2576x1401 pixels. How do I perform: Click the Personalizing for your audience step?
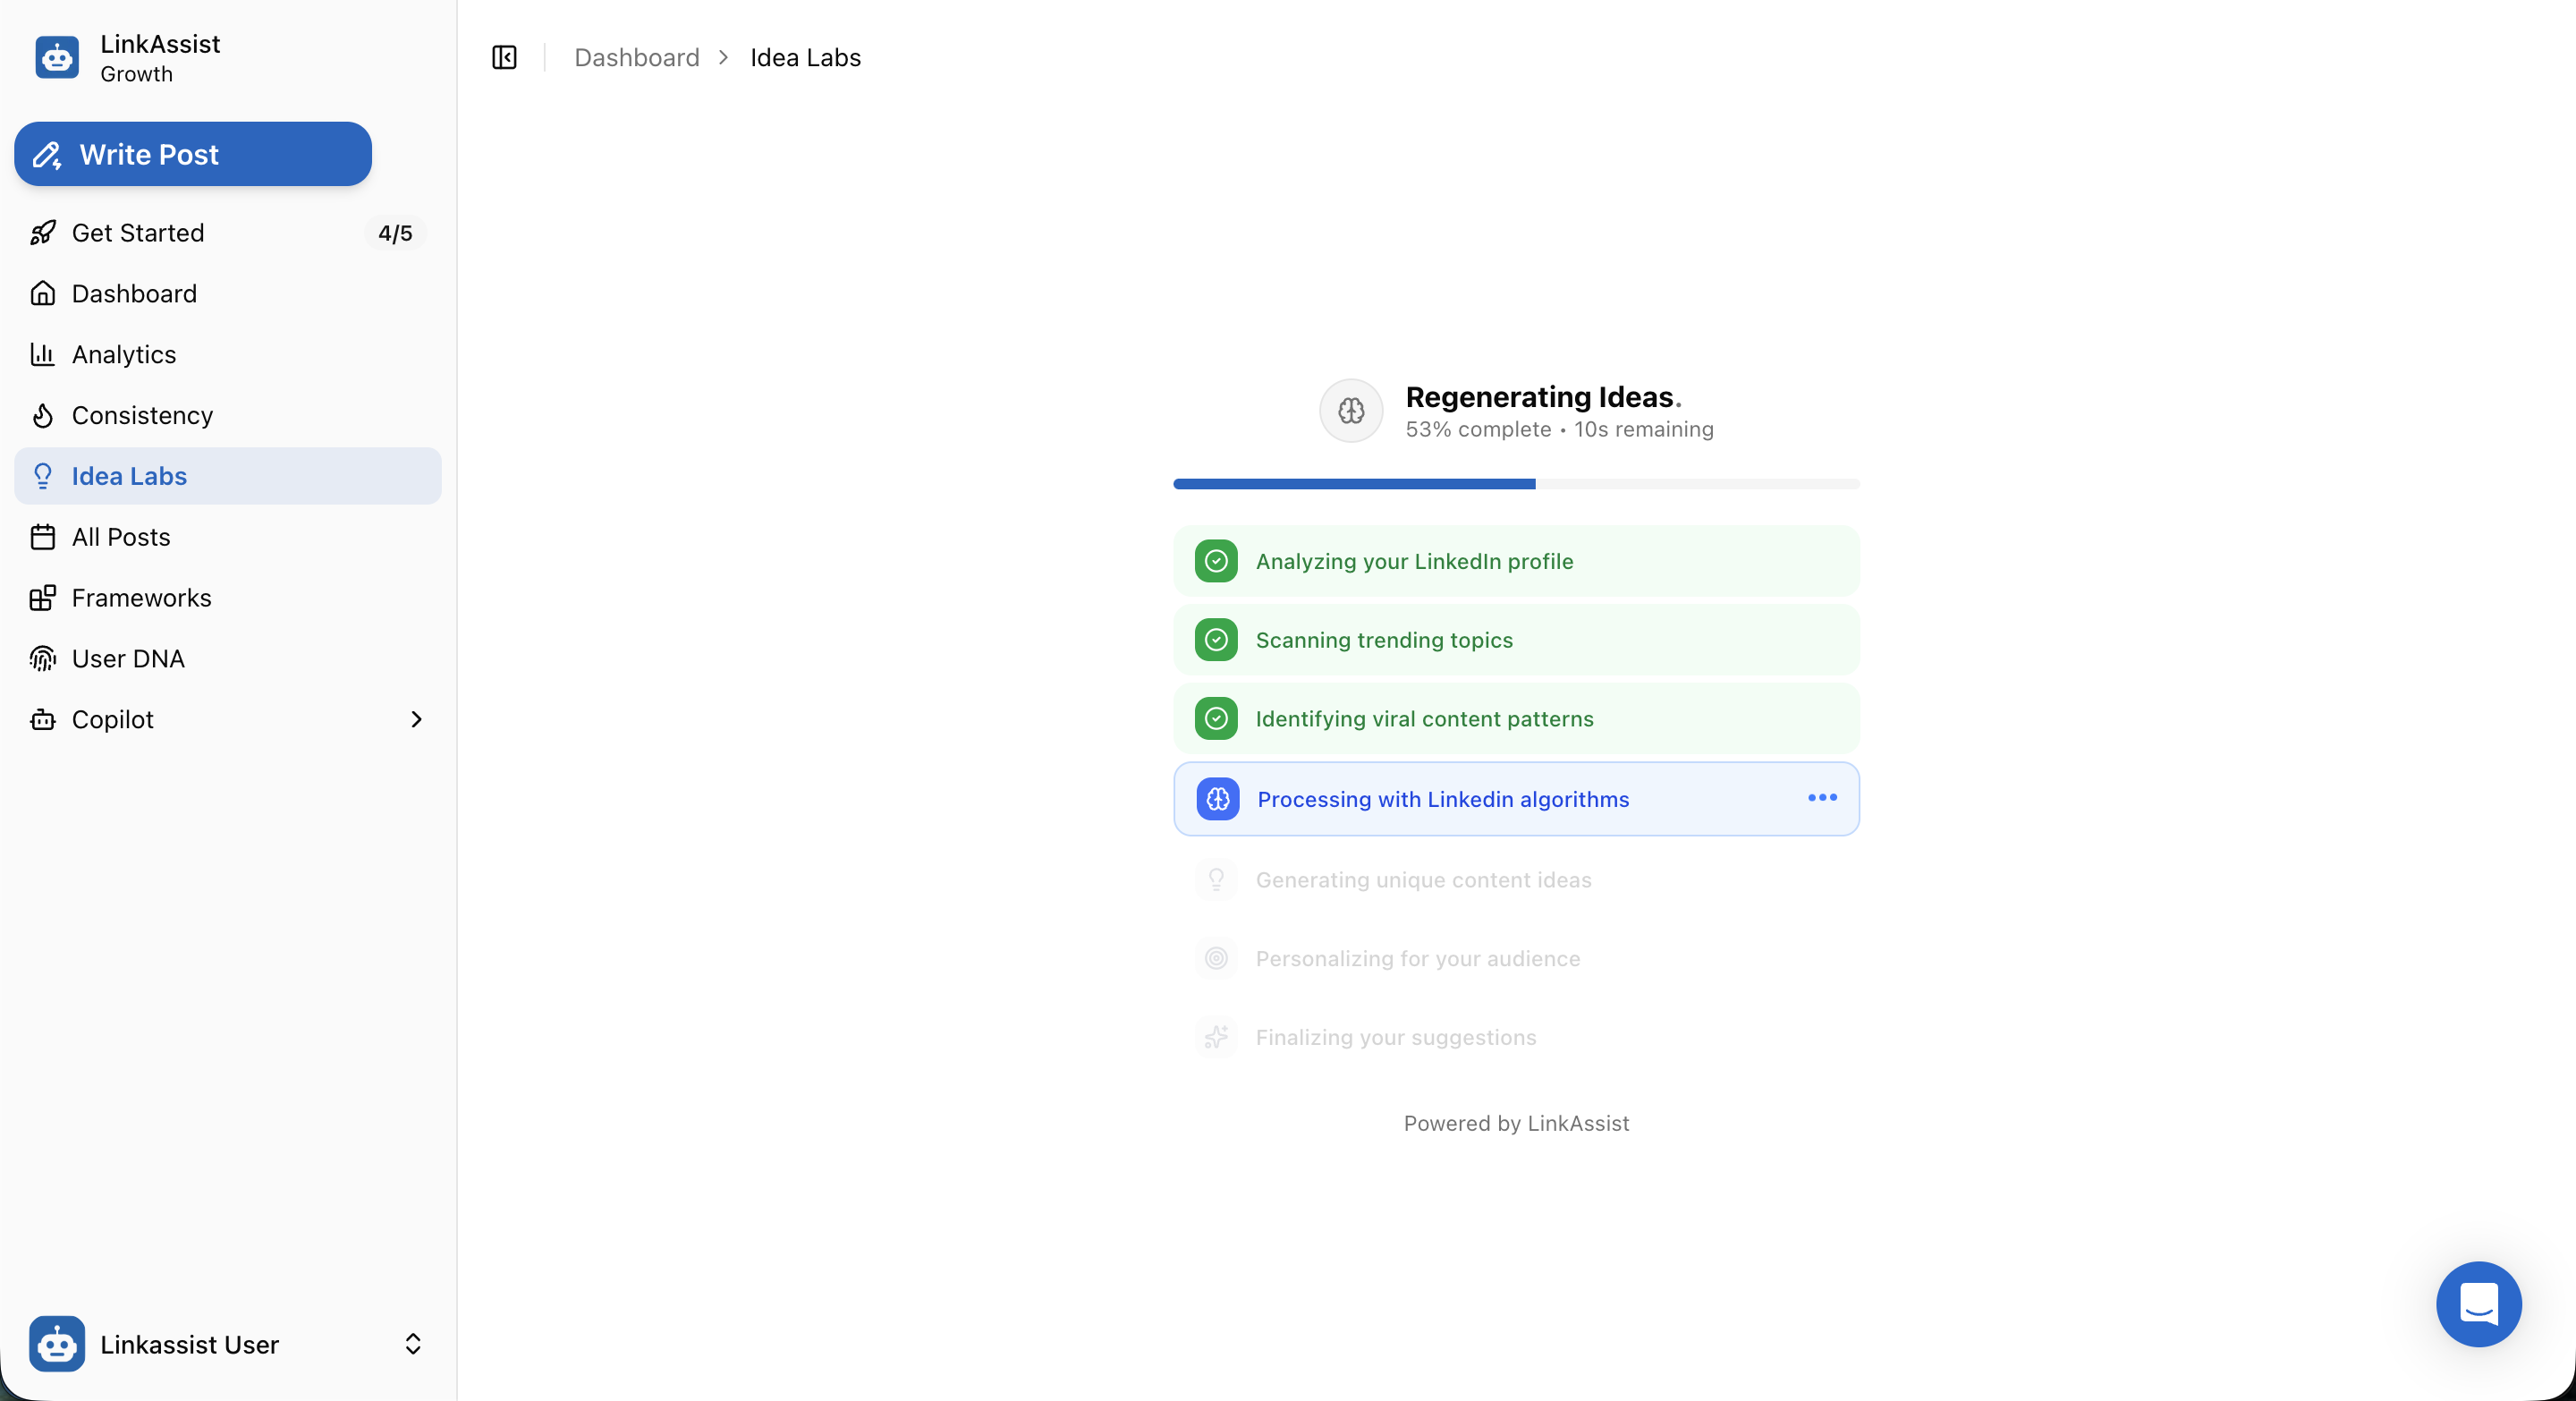(x=1516, y=959)
